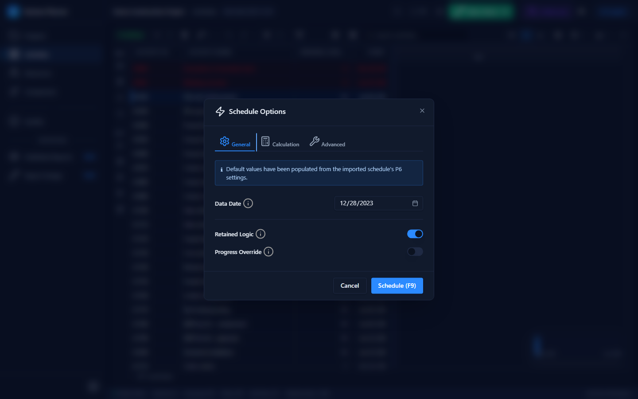The image size is (638, 399).
Task: Click the info icon in the P6 notice
Action: pyautogui.click(x=222, y=169)
